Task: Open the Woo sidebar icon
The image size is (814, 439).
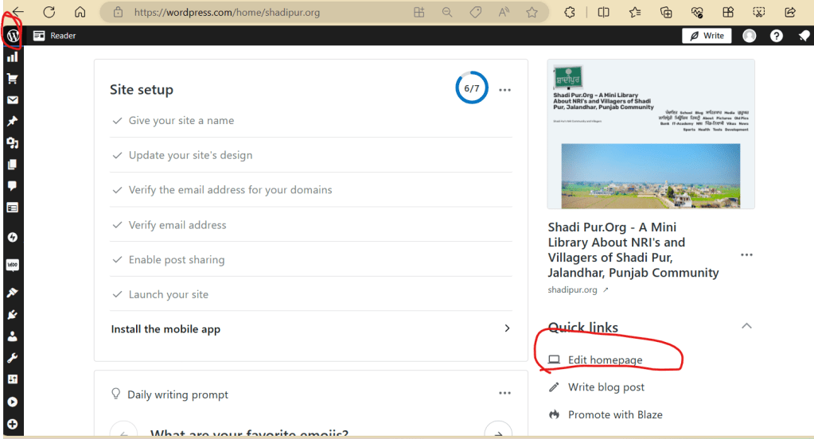Action: [12, 265]
